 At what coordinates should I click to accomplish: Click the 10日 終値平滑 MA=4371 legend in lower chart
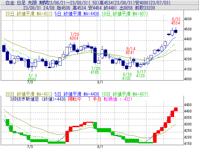(125, 94)
